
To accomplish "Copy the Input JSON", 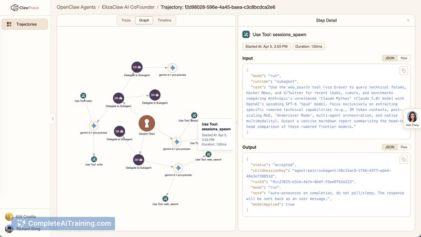I will coord(404,71).
